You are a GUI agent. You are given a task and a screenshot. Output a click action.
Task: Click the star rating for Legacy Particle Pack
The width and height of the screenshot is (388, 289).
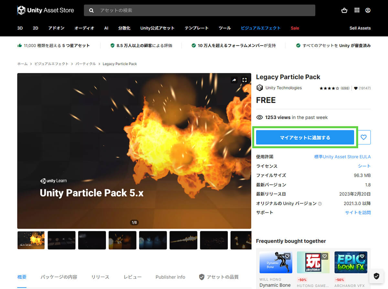coord(329,88)
